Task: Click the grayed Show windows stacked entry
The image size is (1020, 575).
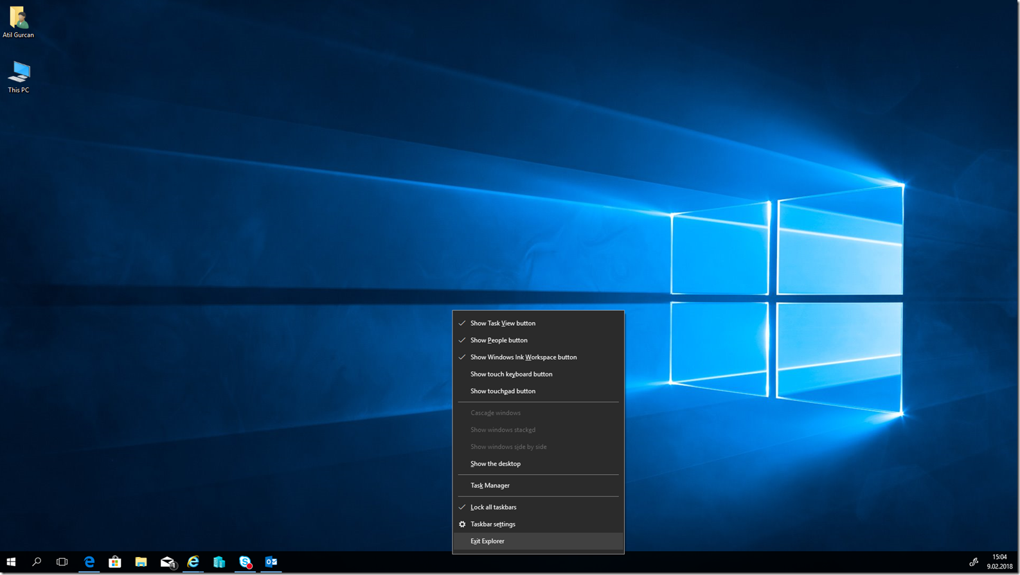Action: (538, 430)
